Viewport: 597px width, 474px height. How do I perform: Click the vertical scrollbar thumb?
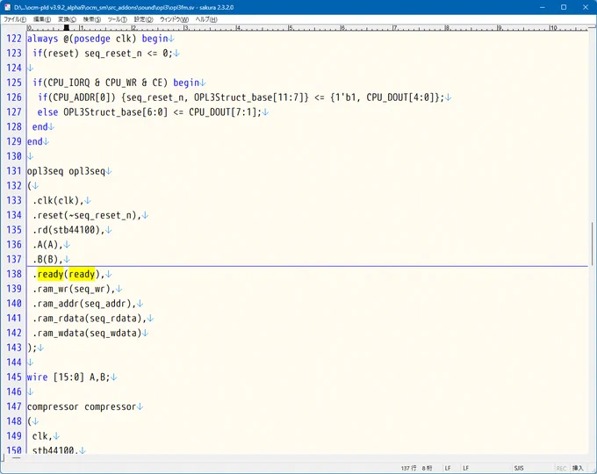[592, 244]
